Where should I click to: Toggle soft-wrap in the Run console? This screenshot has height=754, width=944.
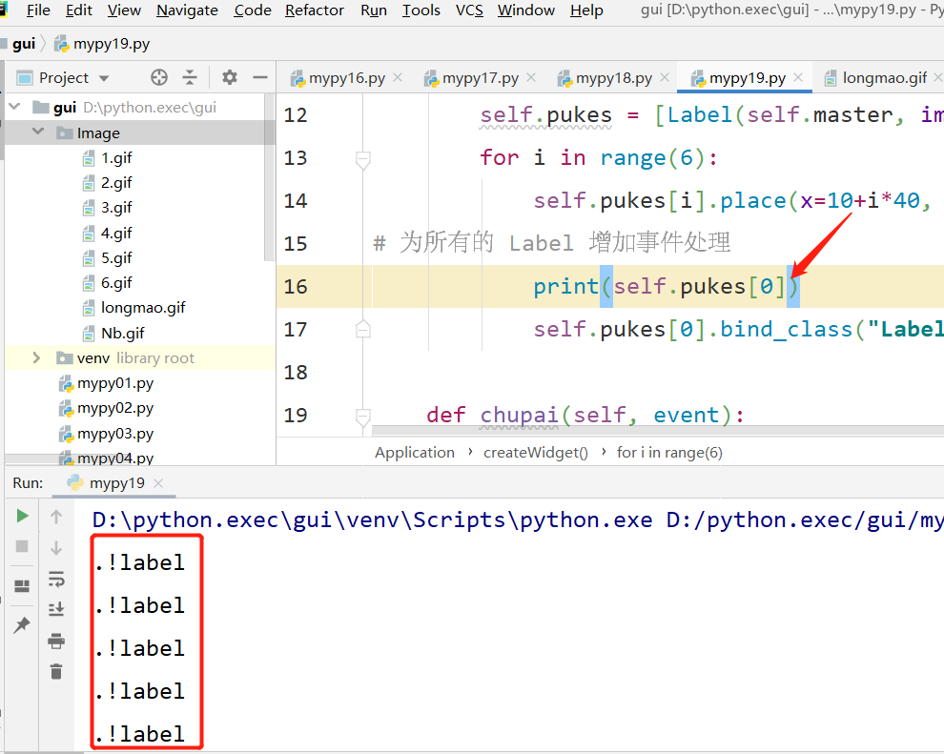tap(56, 579)
